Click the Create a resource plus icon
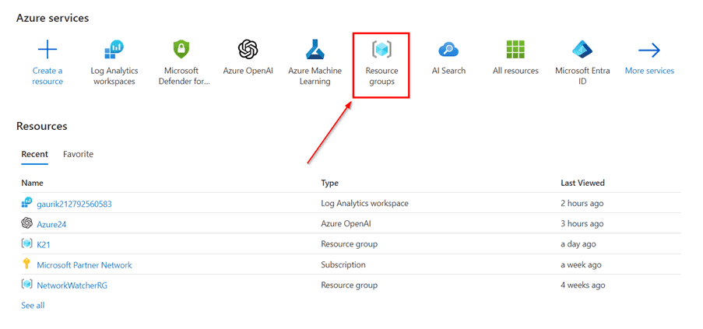Viewport: 703px width, 329px height. tap(47, 51)
